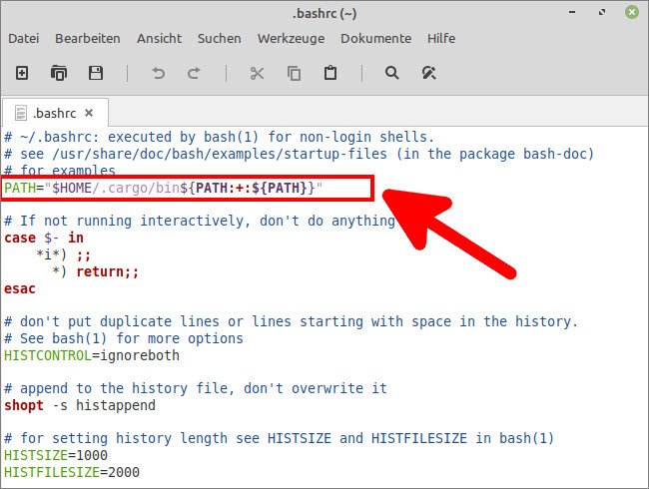Save the file with the floppy disk icon
Screen dimensions: 649x489
click(x=96, y=73)
